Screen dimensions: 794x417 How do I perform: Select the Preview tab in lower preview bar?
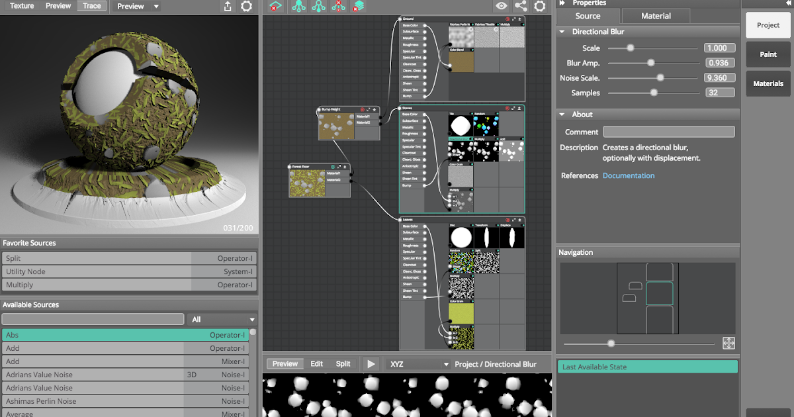pyautogui.click(x=285, y=364)
